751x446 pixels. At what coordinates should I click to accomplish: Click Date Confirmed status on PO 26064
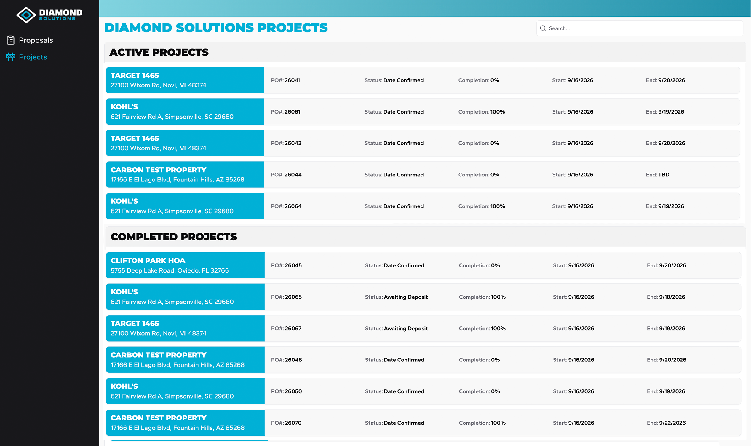coord(403,206)
